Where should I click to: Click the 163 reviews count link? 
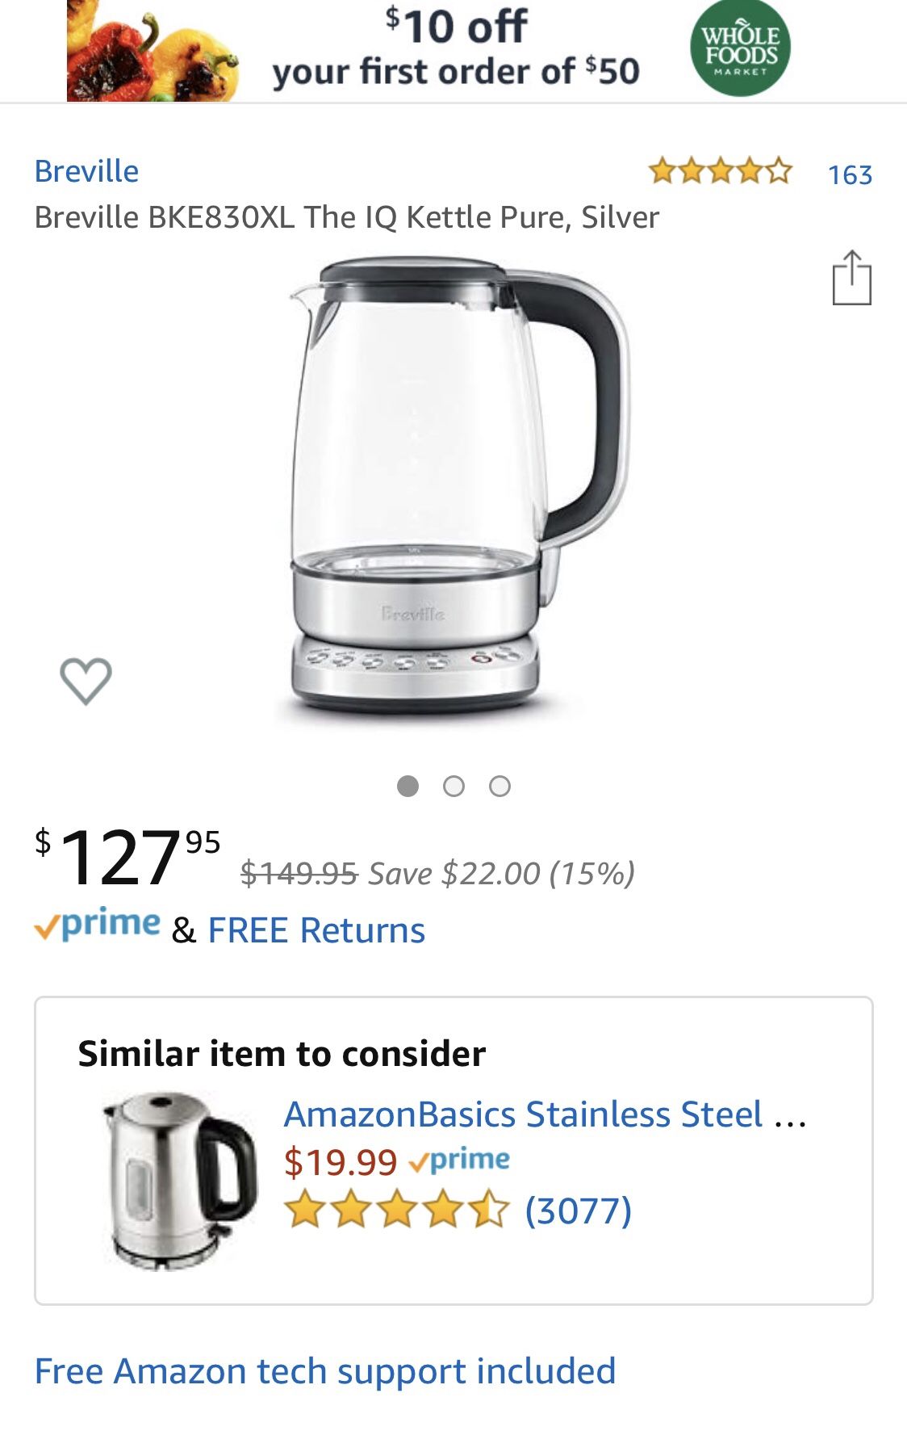pyautogui.click(x=849, y=172)
